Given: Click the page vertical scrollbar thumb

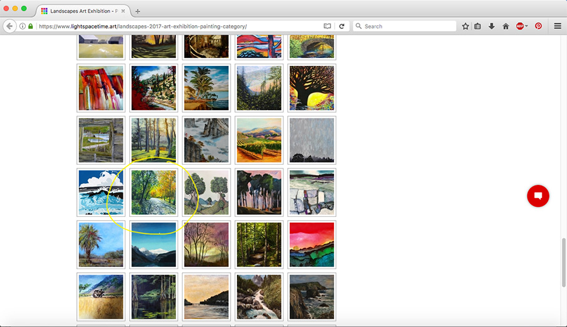Looking at the screenshot, I should pos(563,262).
